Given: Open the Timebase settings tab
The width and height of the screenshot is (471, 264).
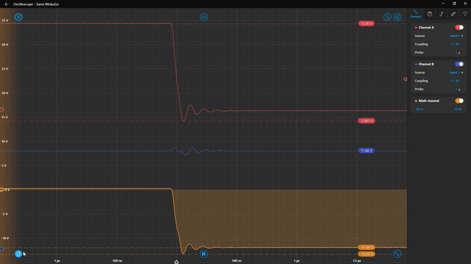Looking at the screenshot, I should point(430,14).
